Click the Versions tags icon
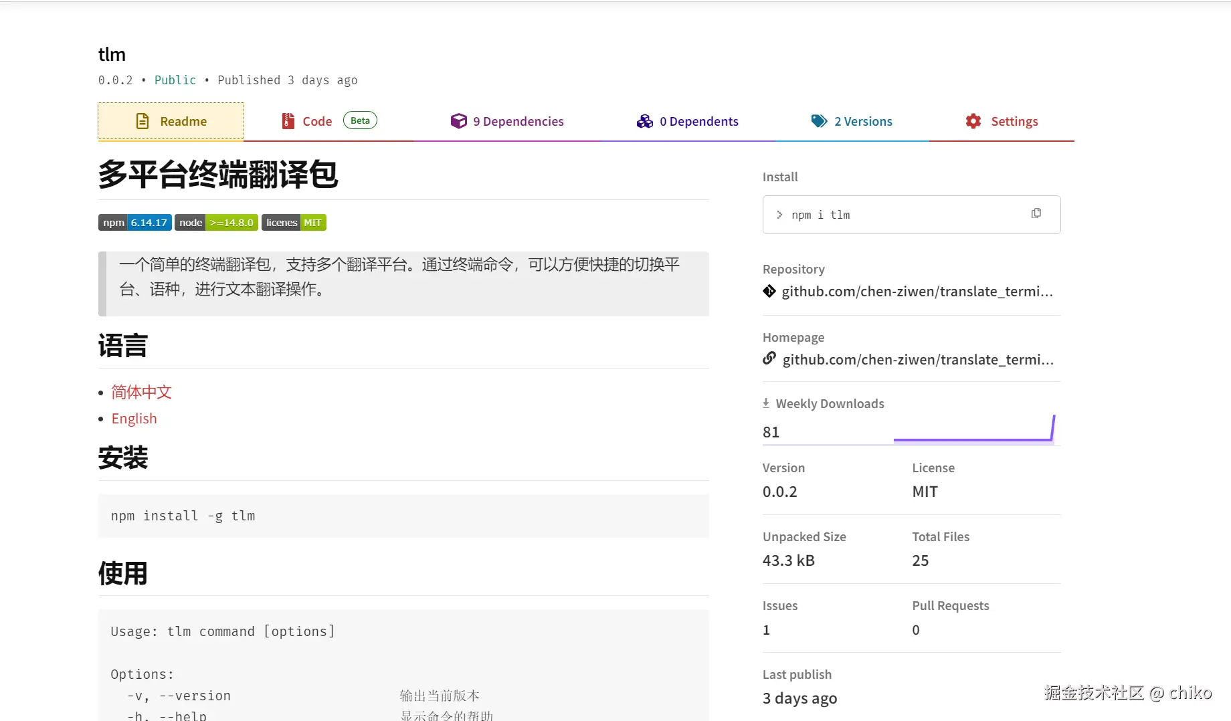This screenshot has width=1231, height=721. point(820,121)
